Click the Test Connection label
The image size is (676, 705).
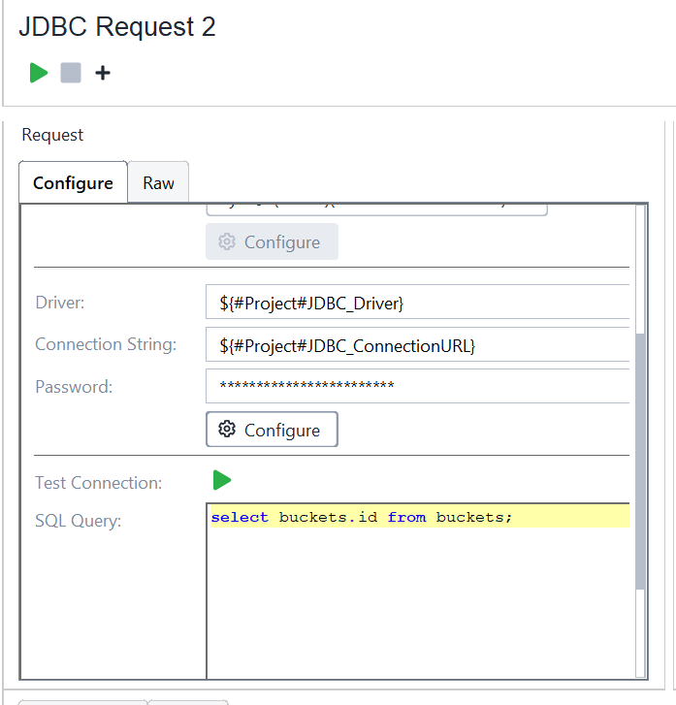98,482
